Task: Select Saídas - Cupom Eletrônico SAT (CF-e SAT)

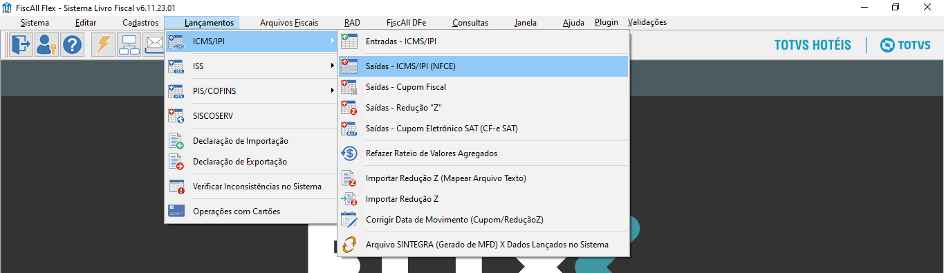Action: coord(483,129)
